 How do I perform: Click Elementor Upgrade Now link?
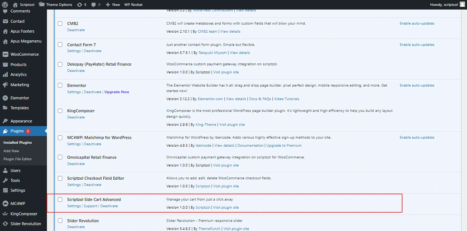(117, 92)
